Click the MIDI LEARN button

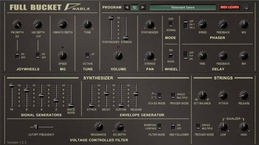229,7
